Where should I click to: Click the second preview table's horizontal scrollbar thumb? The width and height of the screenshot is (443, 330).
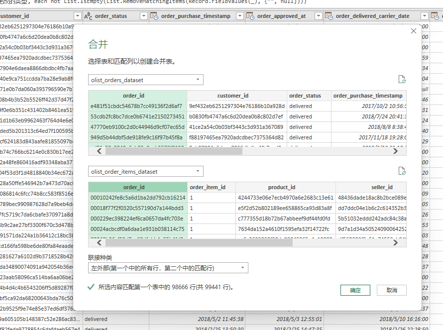point(199,243)
